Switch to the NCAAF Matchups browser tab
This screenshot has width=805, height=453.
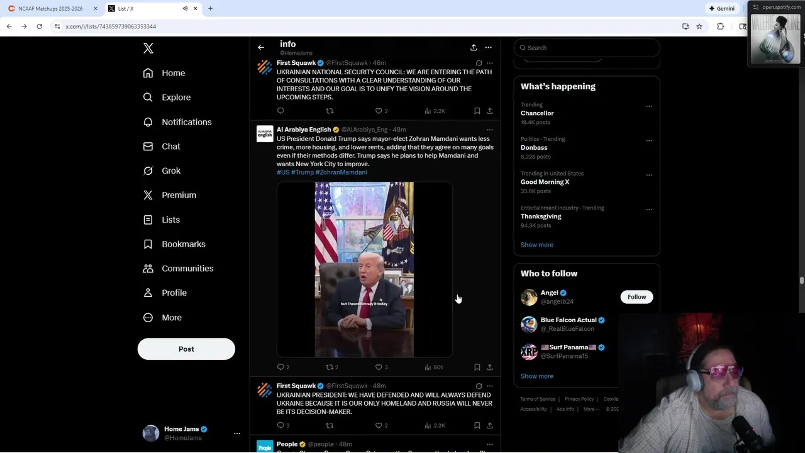50,8
